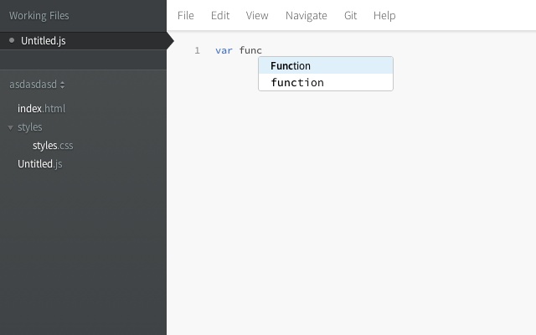This screenshot has height=335, width=536.
Task: Open Untitled.js from the project tree
Action: pos(40,164)
